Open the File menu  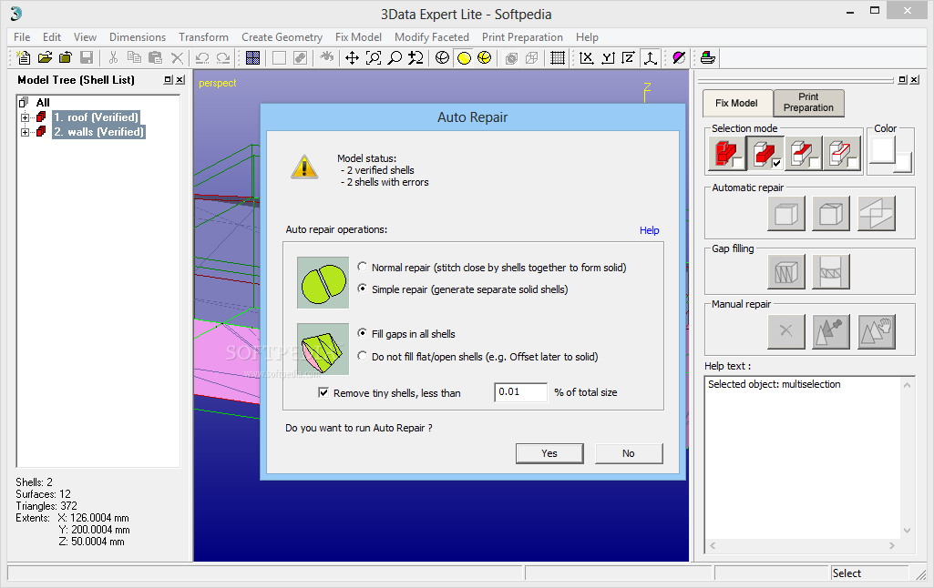[x=22, y=37]
